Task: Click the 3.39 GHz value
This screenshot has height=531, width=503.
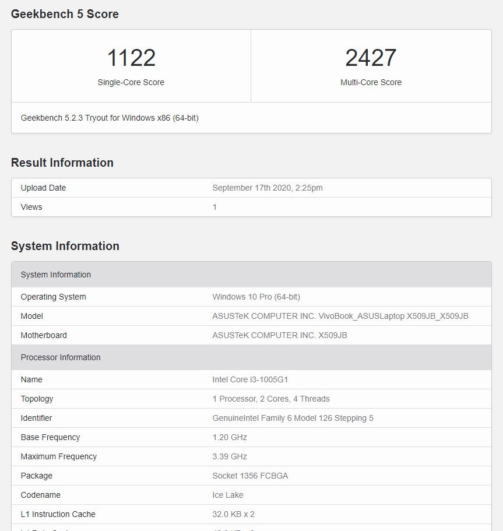Action: click(230, 457)
